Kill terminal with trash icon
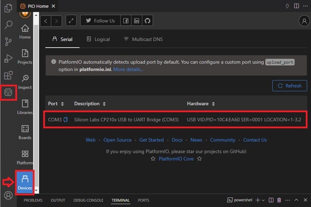 click(279, 200)
